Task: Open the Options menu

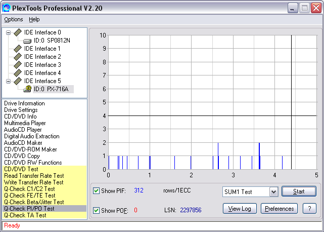Action: pyautogui.click(x=14, y=19)
